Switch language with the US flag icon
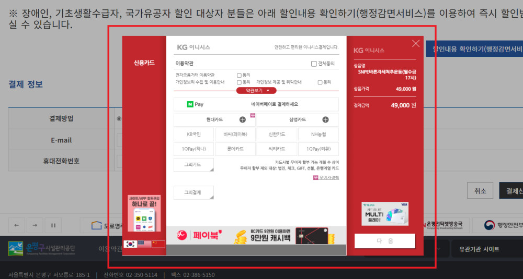 [x=144, y=244]
